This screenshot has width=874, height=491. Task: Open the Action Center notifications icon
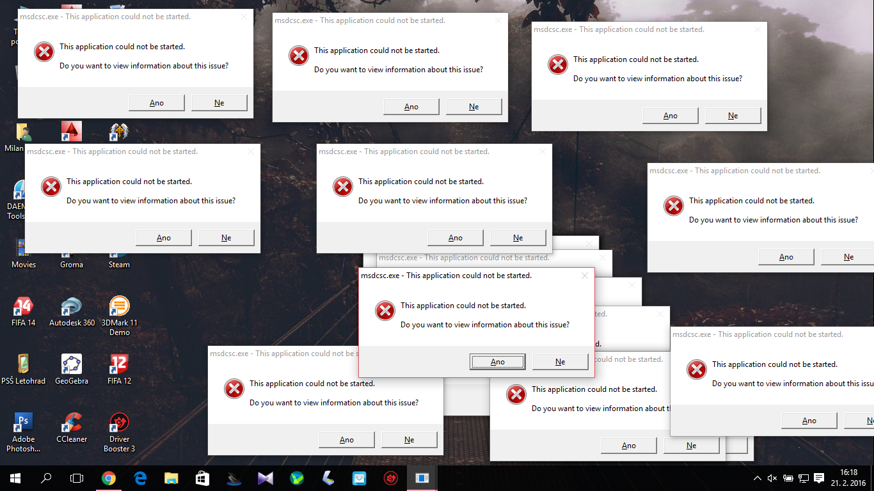[819, 478]
